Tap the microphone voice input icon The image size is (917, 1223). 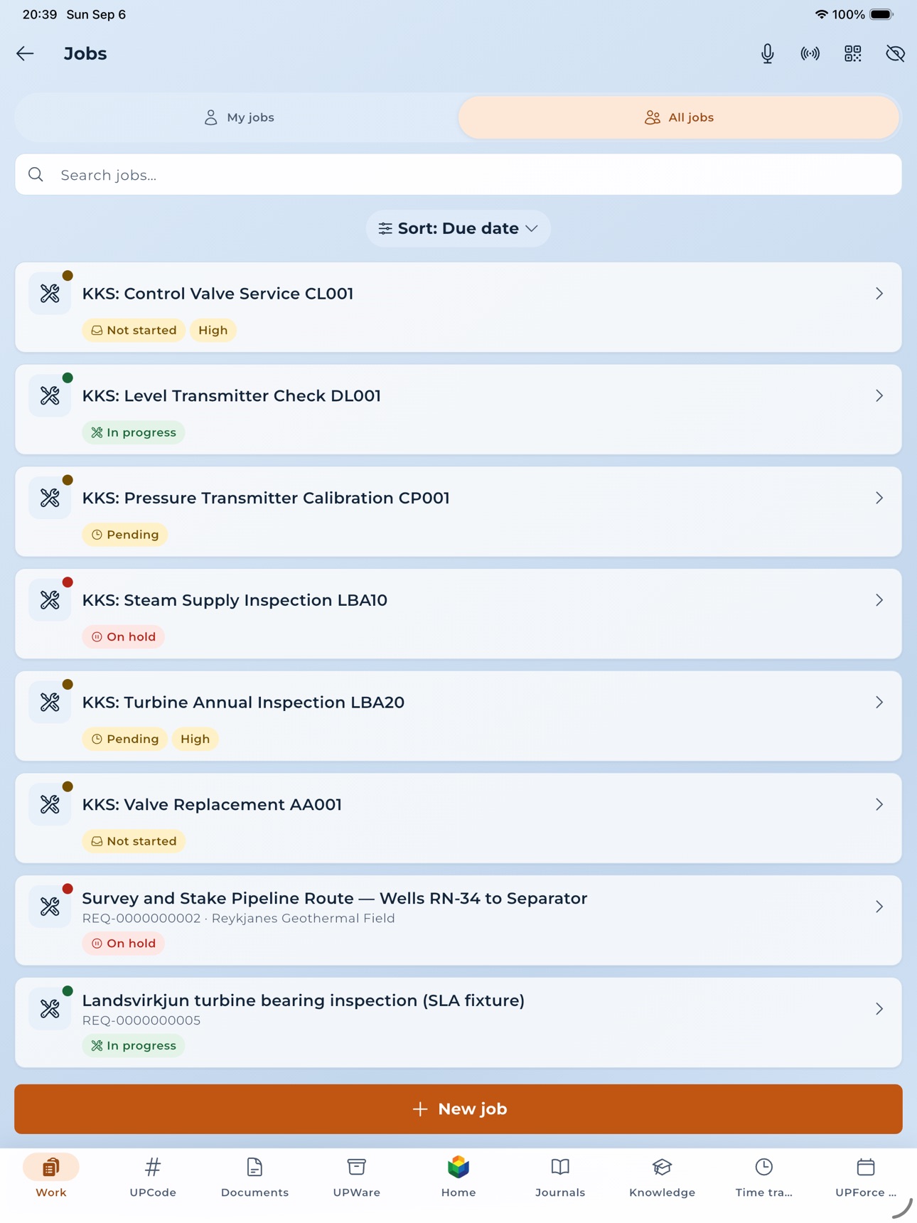767,53
